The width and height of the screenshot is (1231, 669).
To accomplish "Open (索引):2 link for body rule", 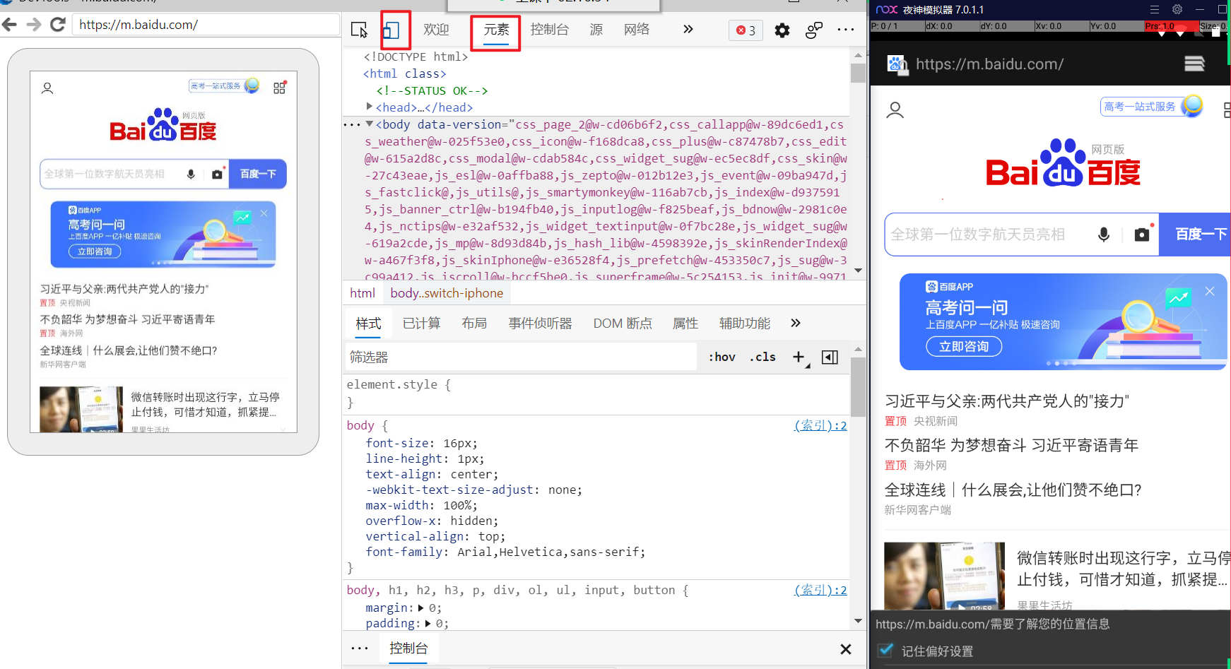I will 821,425.
